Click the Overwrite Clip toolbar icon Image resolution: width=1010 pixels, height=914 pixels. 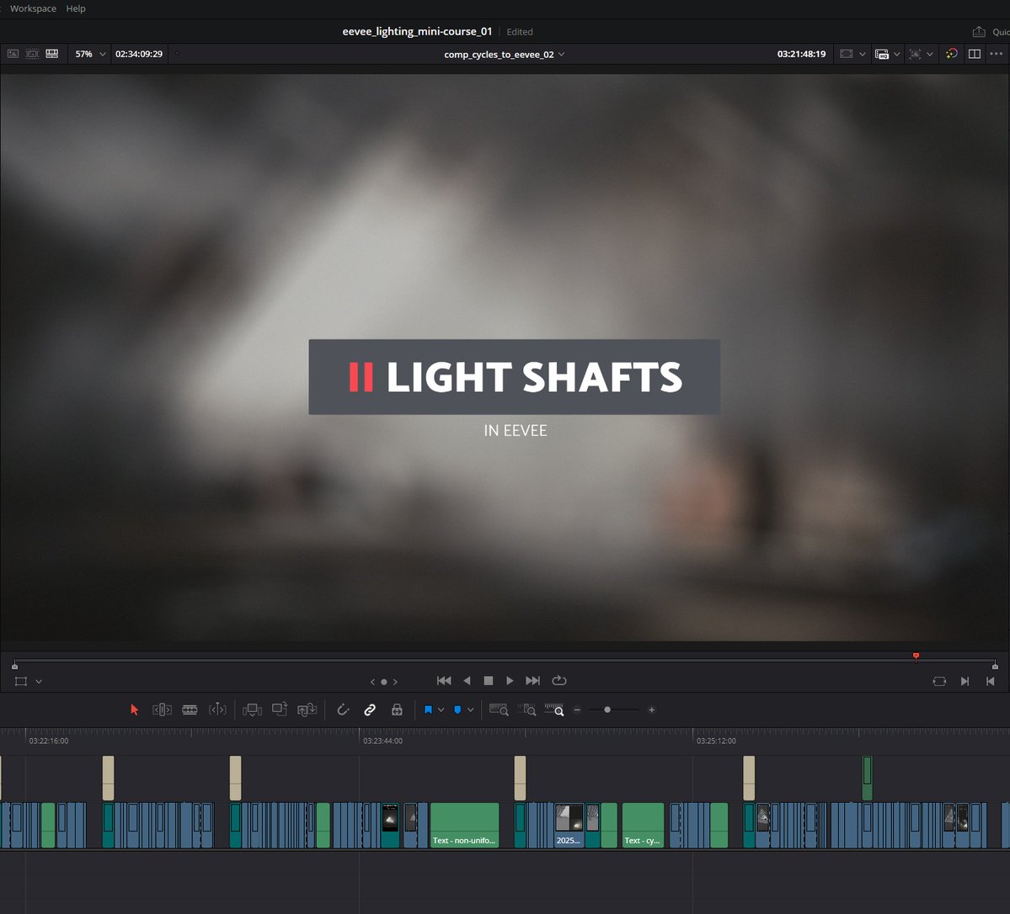point(280,709)
